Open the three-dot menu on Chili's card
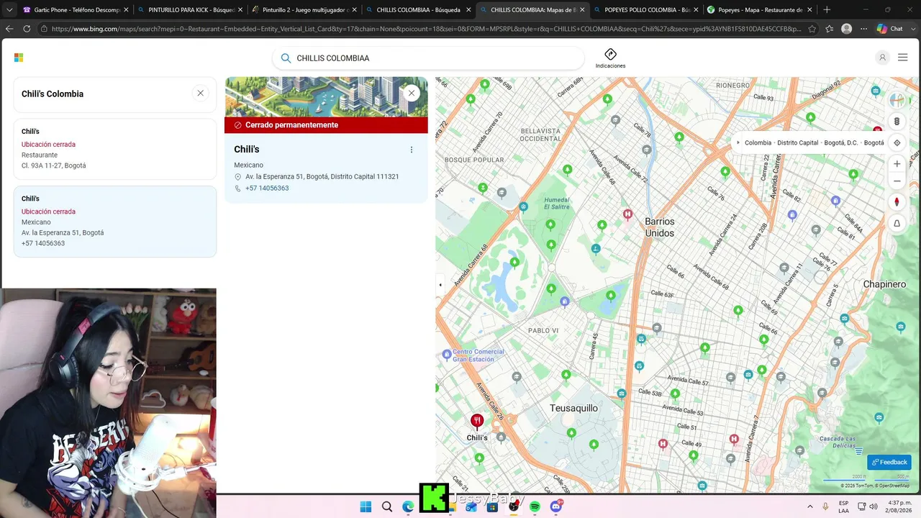Image resolution: width=921 pixels, height=518 pixels. tap(412, 150)
